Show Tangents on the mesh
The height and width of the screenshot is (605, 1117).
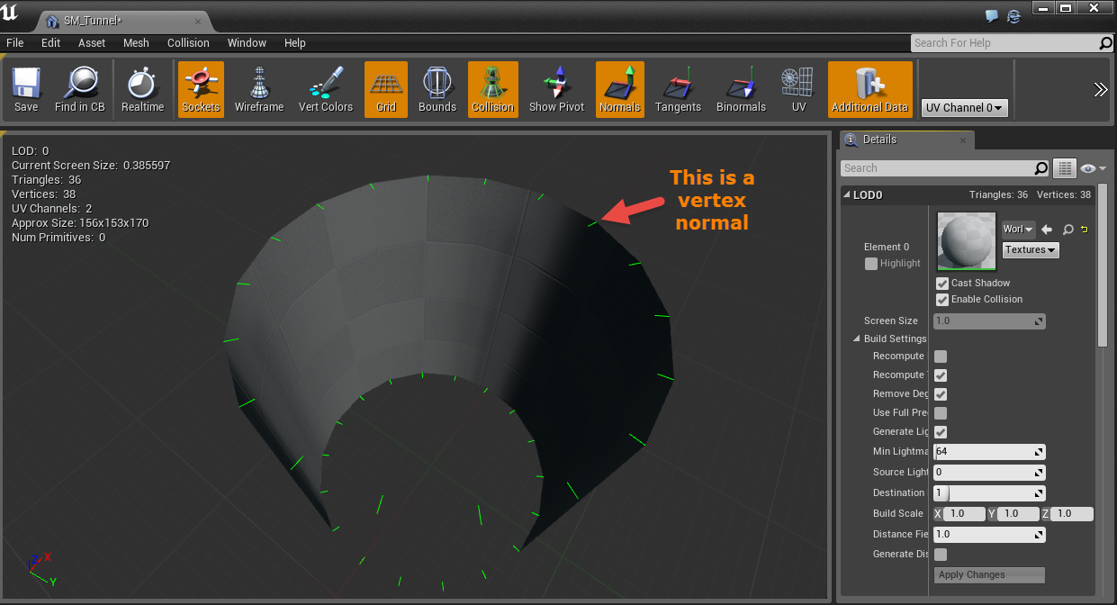(x=678, y=90)
